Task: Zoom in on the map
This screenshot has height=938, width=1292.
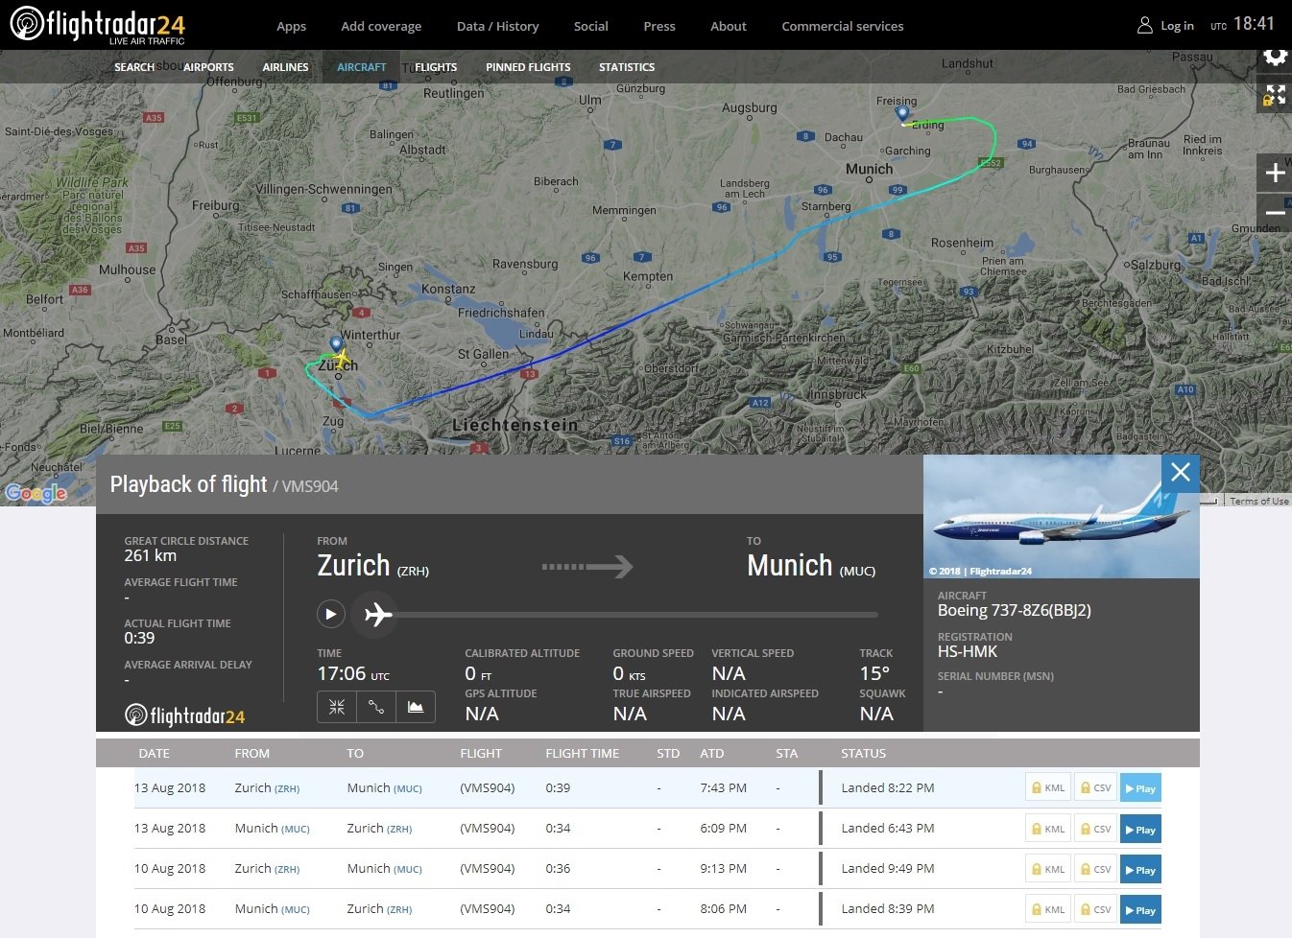Action: point(1275,173)
